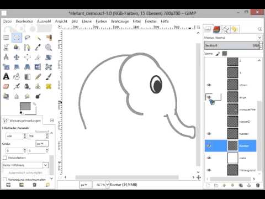Screen dimensions: 265x199
Task: Switch to the Paths dock tab
Action: click(225, 29)
